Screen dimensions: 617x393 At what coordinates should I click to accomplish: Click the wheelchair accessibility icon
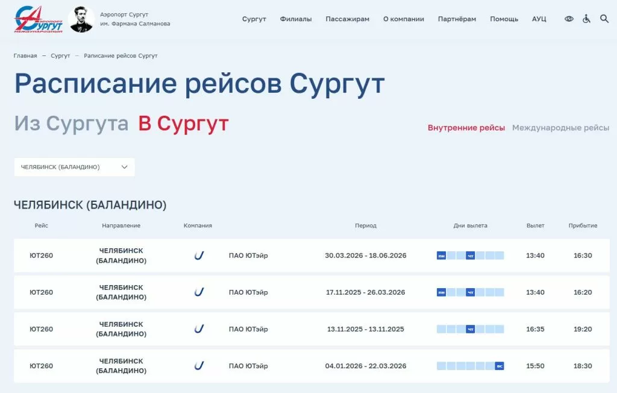586,19
